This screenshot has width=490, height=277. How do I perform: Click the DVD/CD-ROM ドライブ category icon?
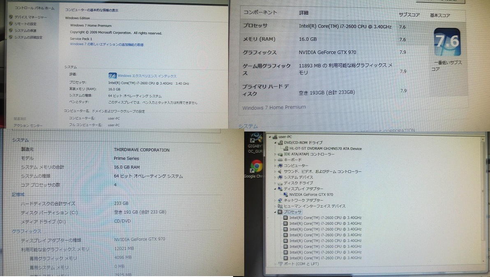coord(280,142)
